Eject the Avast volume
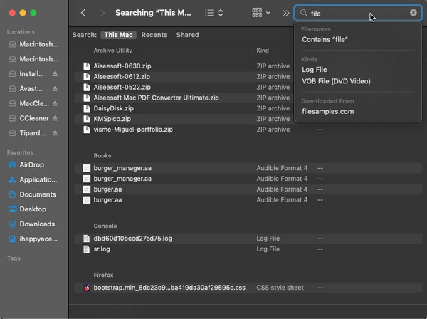Image resolution: width=427 pixels, height=319 pixels. point(55,88)
